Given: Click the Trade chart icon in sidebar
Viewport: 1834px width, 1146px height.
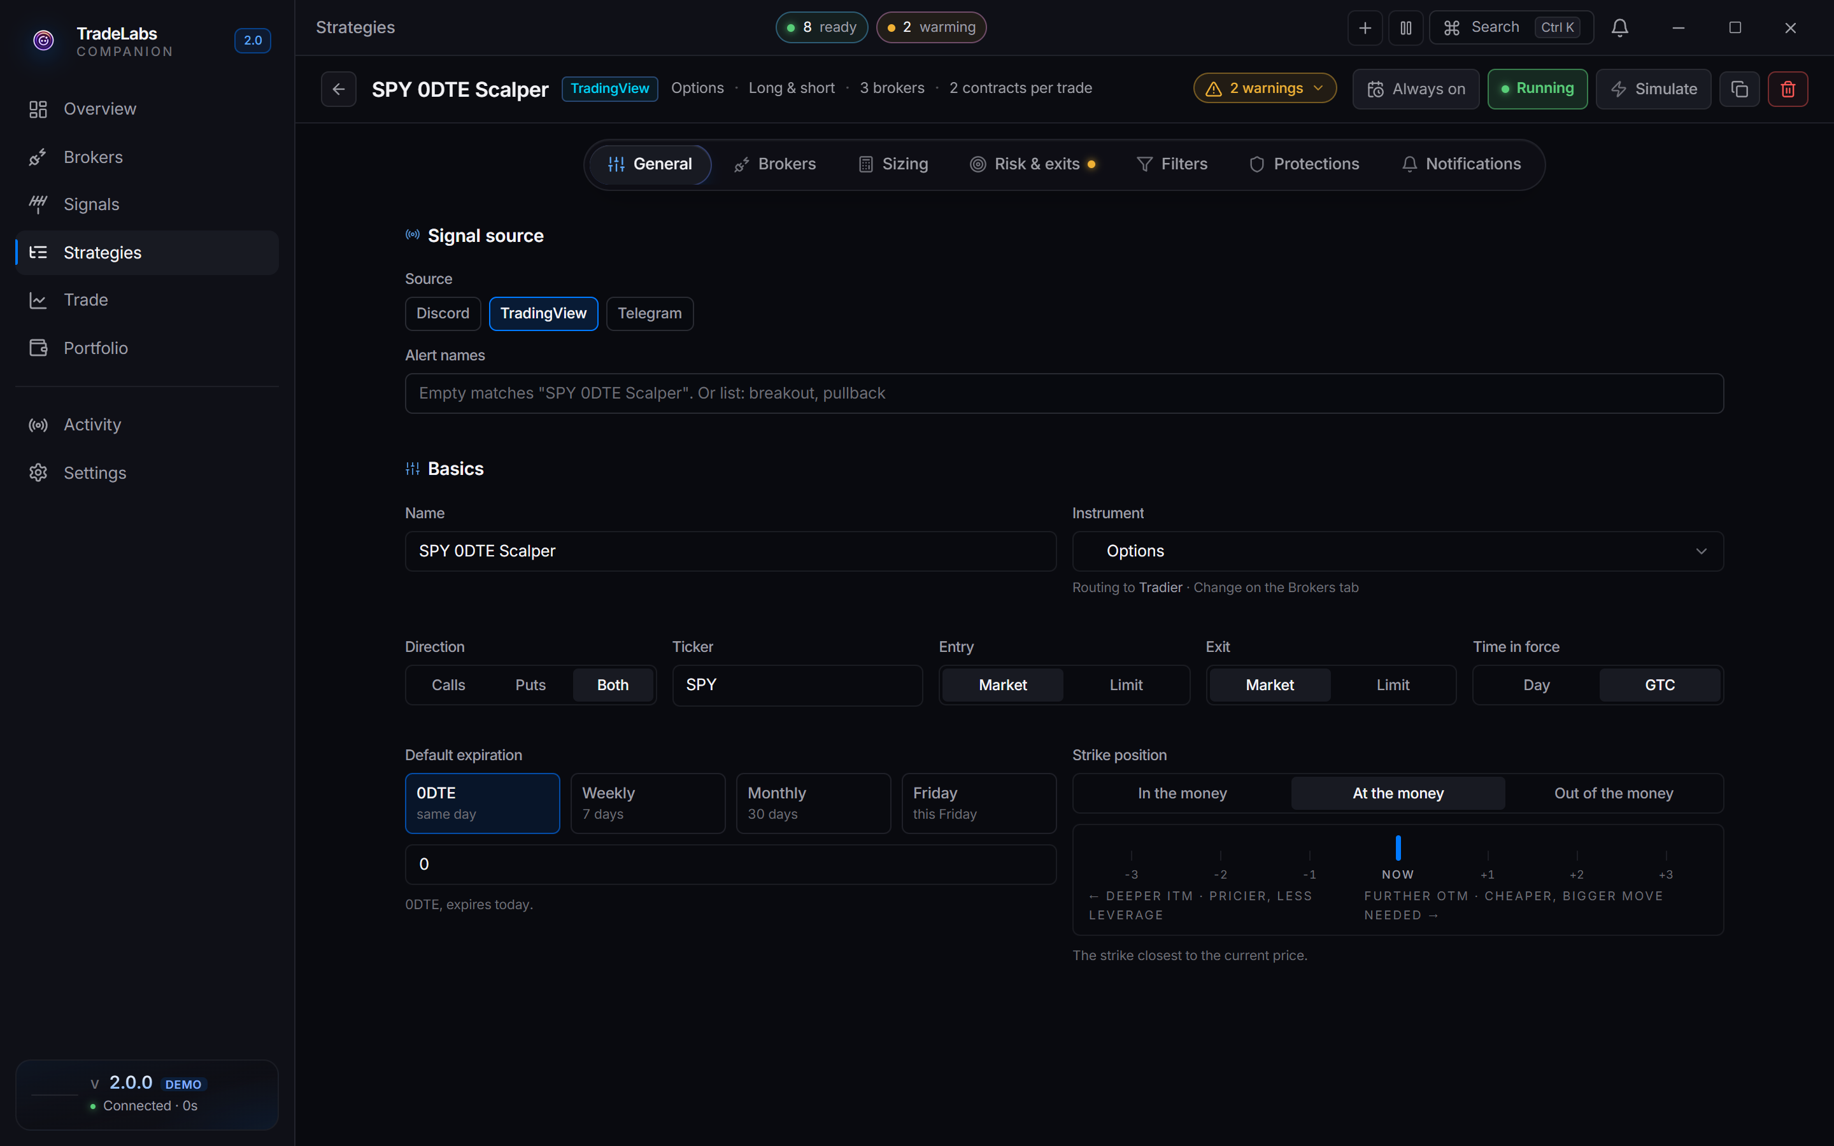Looking at the screenshot, I should 38,300.
